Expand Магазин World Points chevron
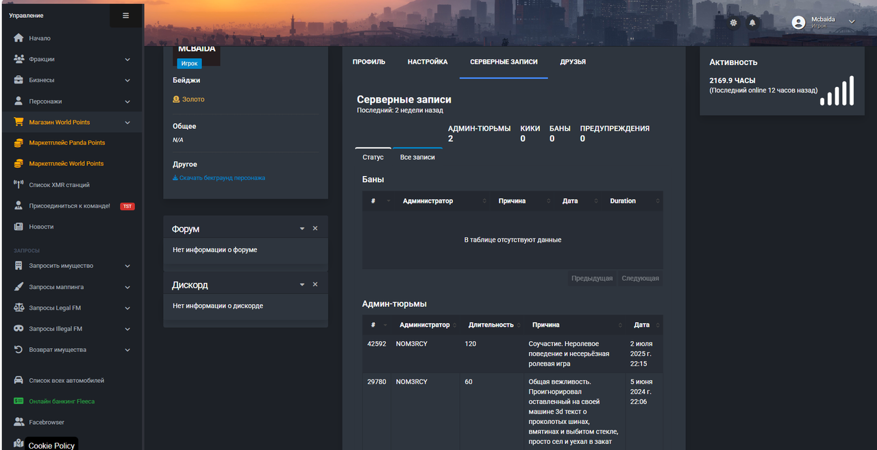 [x=127, y=123]
